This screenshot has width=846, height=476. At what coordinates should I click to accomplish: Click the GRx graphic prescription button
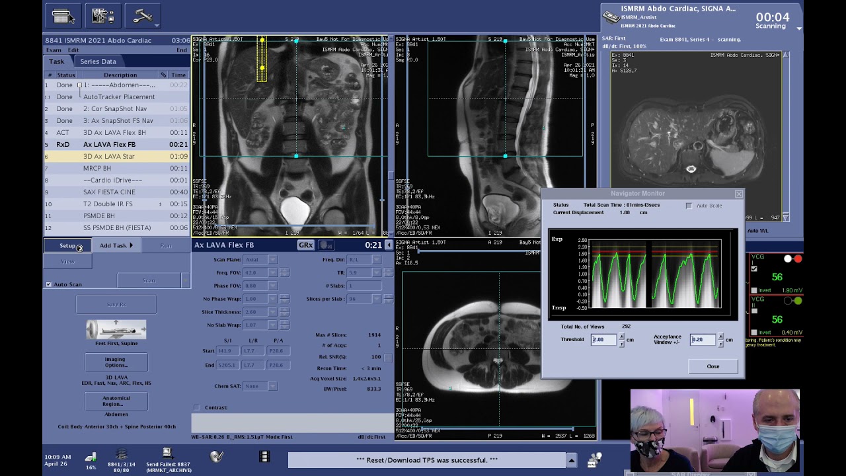click(305, 245)
